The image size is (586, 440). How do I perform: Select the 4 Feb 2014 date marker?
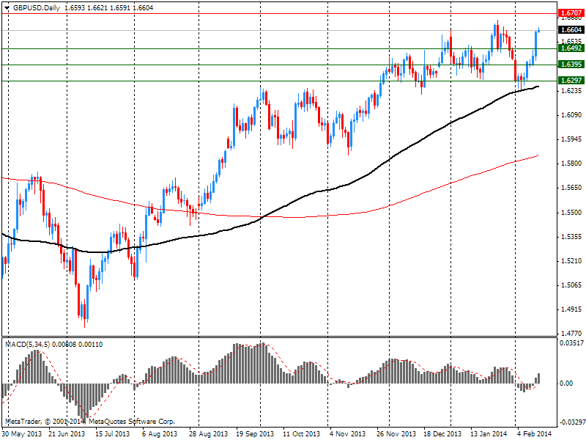point(534,433)
